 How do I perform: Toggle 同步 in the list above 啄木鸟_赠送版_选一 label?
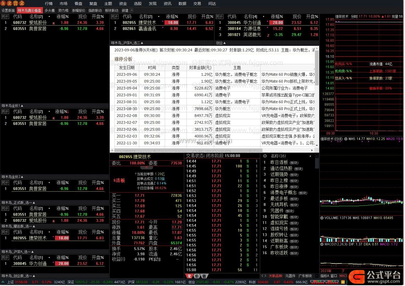click(x=5, y=209)
